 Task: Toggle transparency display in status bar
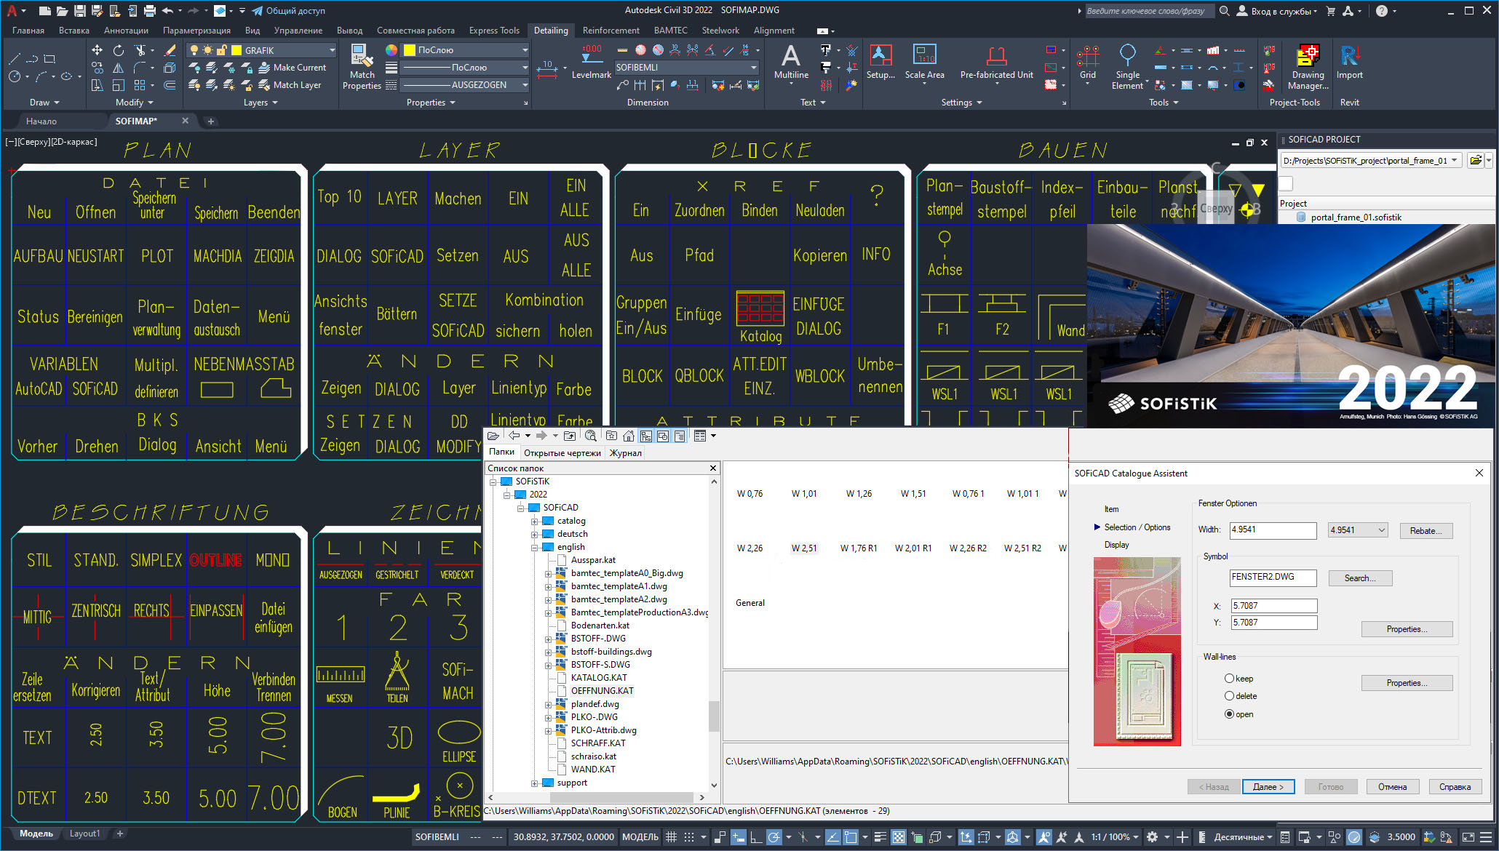899,837
